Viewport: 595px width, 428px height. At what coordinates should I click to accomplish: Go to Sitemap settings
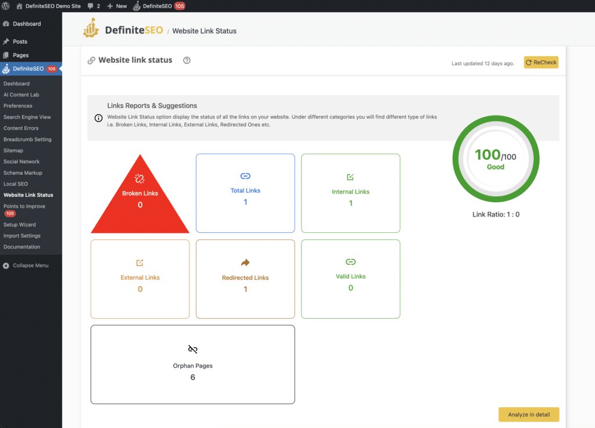click(13, 150)
